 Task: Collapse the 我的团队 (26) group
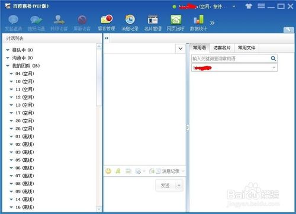(8, 66)
